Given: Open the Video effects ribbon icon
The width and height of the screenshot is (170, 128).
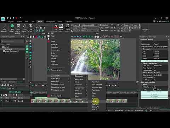Looking at the screenshot, I should coord(18,26).
